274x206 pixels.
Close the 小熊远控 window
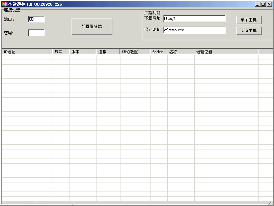[269, 4]
